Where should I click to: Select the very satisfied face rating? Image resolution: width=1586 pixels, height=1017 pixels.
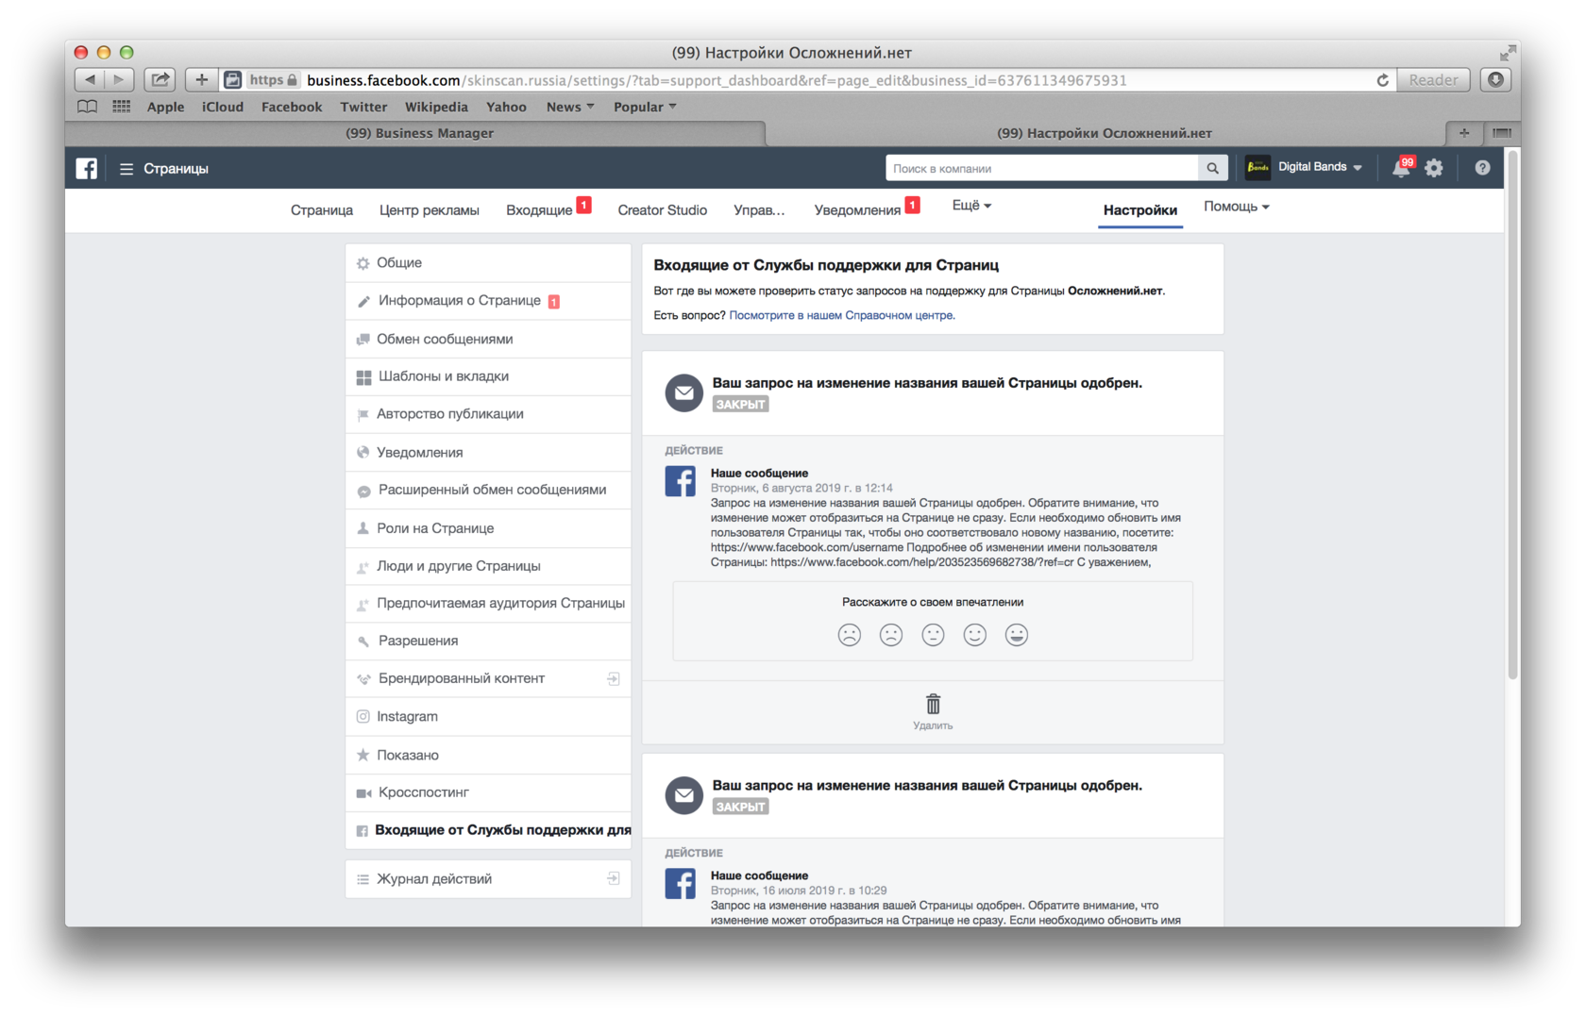pos(1016,635)
